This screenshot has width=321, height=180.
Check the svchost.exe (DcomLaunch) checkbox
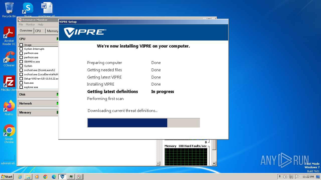[21, 70]
